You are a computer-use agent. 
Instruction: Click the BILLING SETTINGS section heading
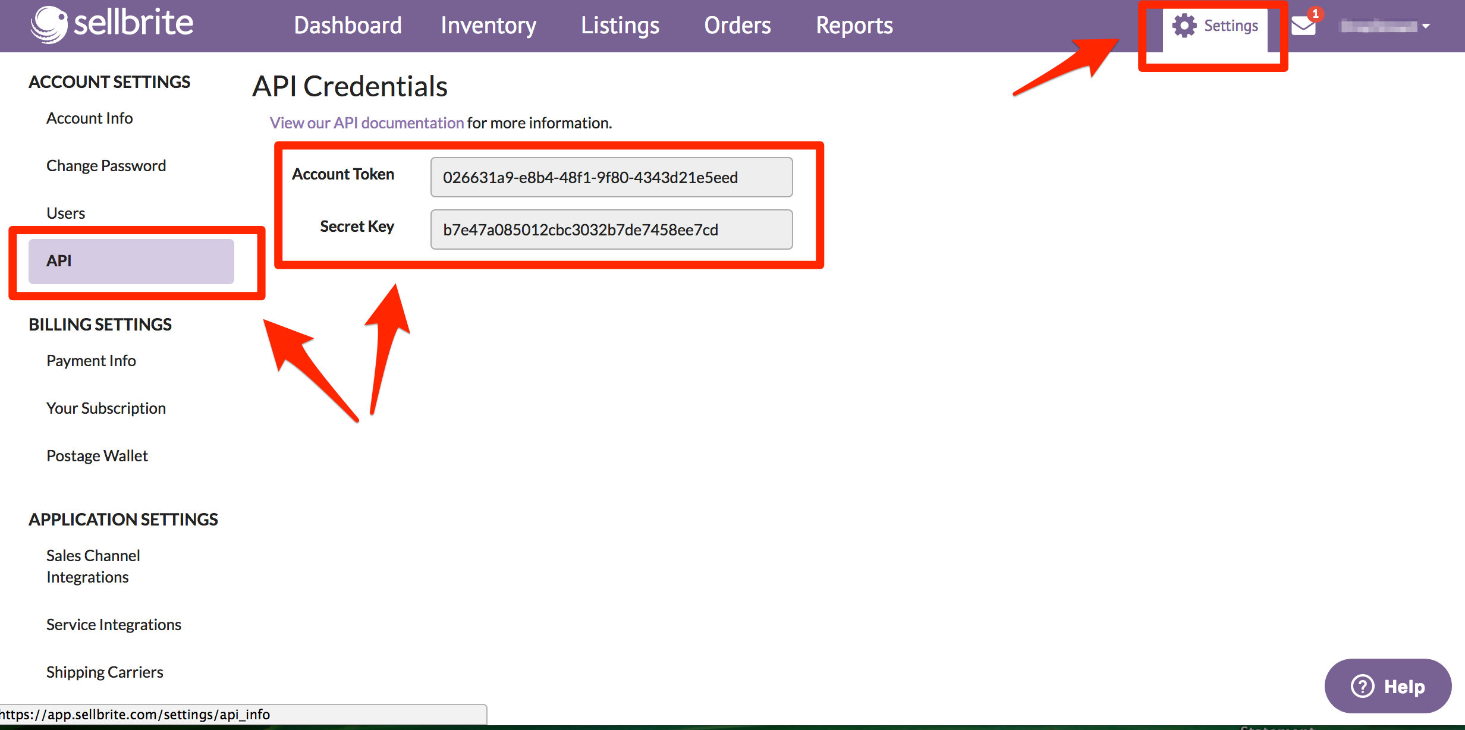[100, 325]
